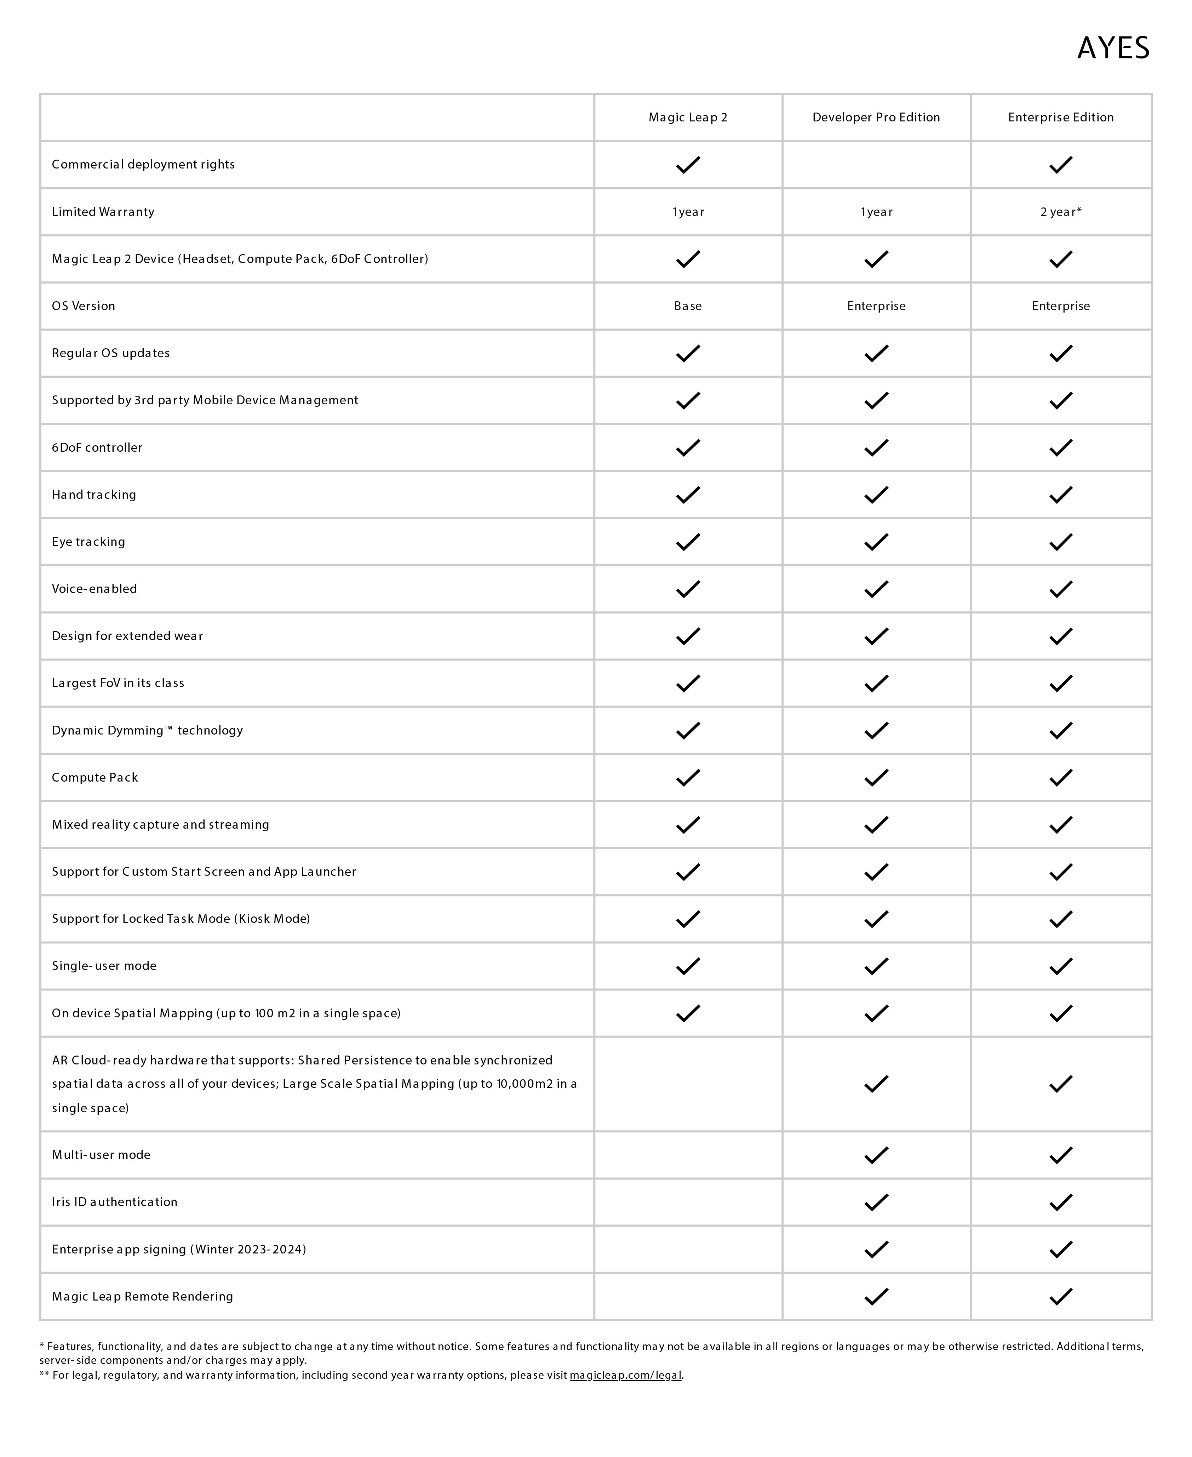Click Enterprise Edition checkmark for Iris ID authentication
1192x1457 pixels.
(x=1060, y=1202)
